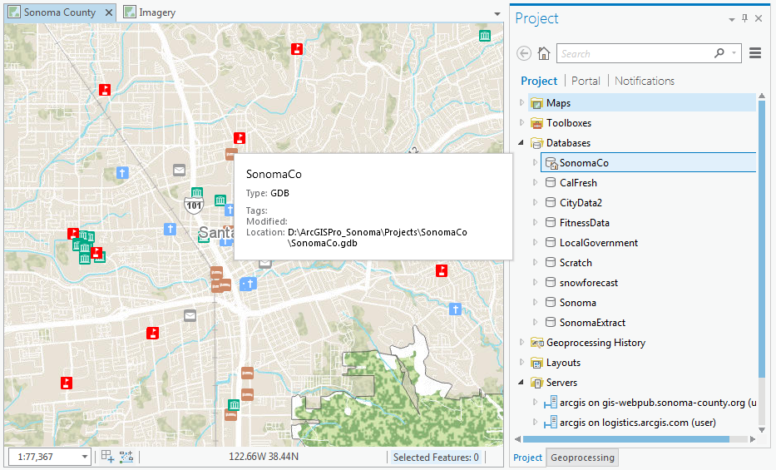
Task: Click the horizontal scrollbar in Project pane
Action: tap(626, 439)
